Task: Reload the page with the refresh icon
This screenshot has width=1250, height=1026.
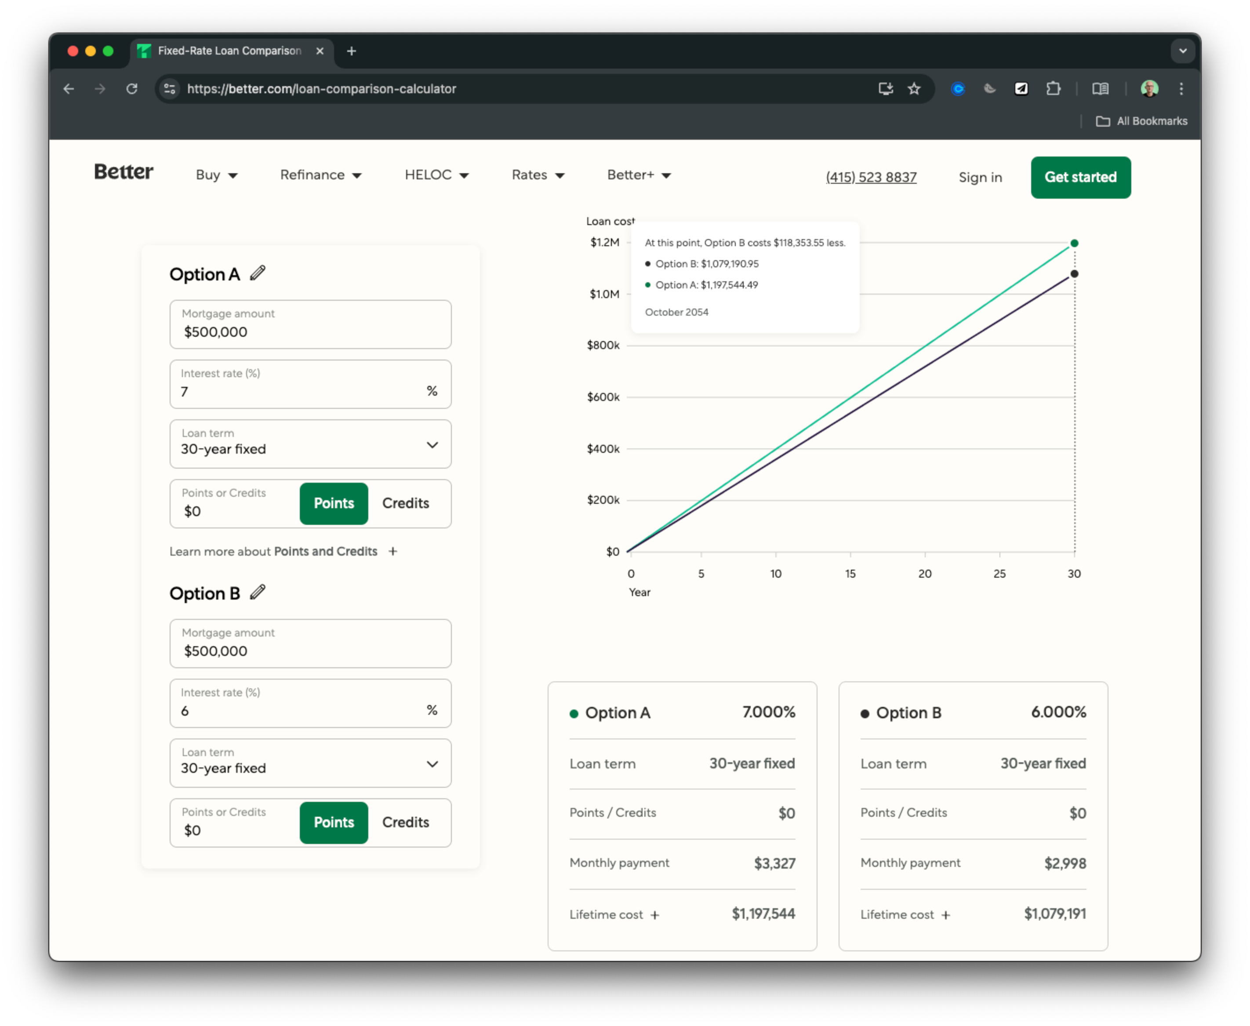Action: coord(132,89)
